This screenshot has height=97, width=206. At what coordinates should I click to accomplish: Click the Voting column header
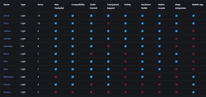127,5
